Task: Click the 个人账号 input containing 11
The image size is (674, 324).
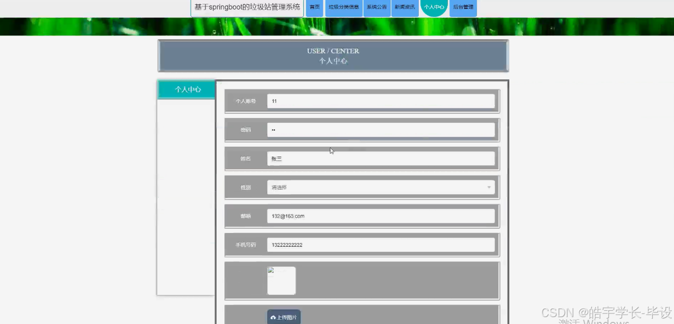Action: point(380,101)
